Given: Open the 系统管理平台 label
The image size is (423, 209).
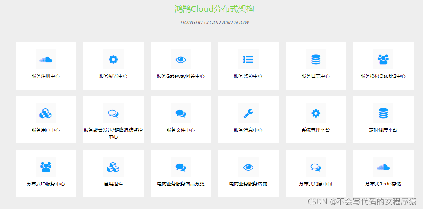Looking at the screenshot, I should coord(315,130).
